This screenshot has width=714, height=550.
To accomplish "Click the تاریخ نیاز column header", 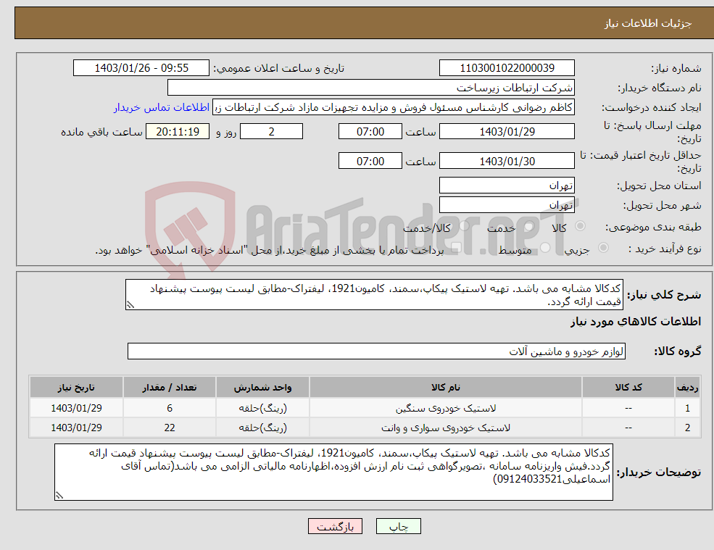I will pyautogui.click(x=76, y=387).
